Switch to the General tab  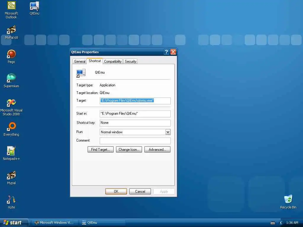pos(80,61)
